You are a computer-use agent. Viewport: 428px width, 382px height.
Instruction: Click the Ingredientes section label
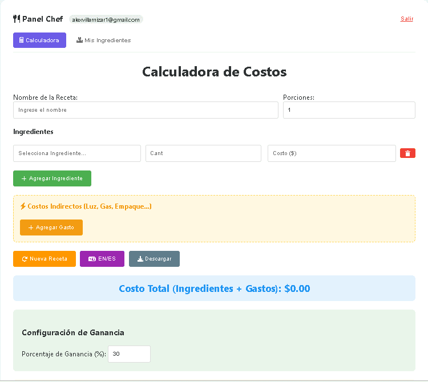pyautogui.click(x=33, y=132)
